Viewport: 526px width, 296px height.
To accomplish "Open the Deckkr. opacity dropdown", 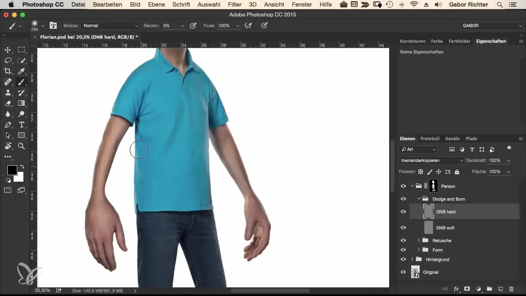I will (182, 25).
